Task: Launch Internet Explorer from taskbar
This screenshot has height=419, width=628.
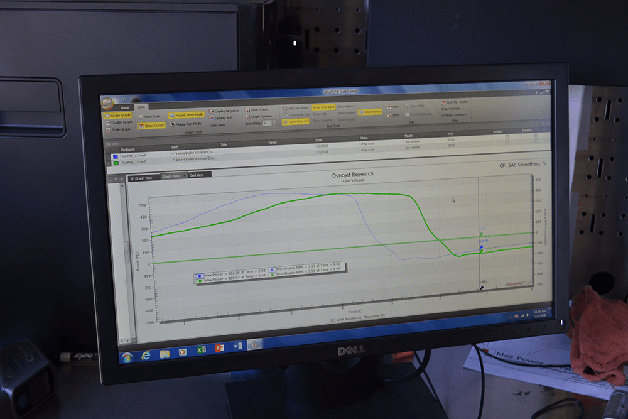Action: tap(146, 356)
